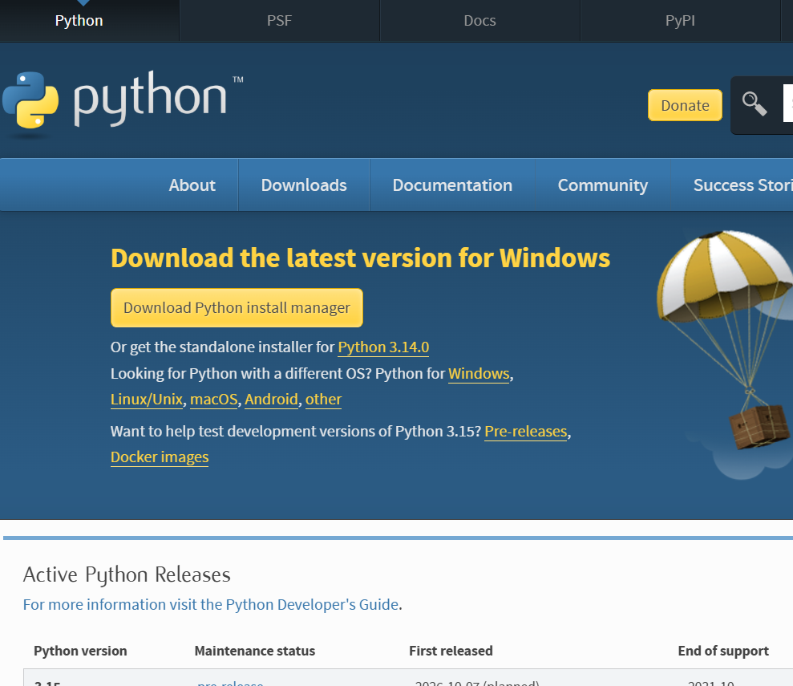Open the Docs top tab
The width and height of the screenshot is (793, 686).
point(479,21)
